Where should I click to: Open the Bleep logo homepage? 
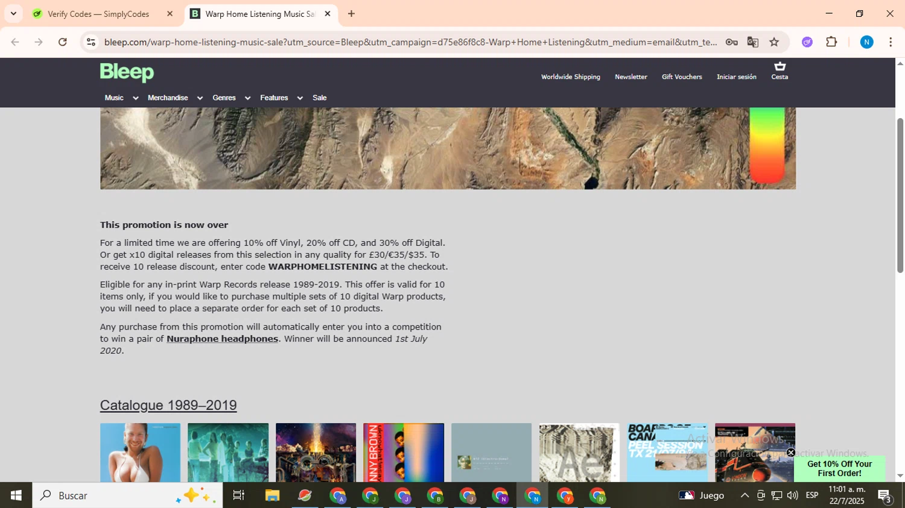[x=127, y=72]
